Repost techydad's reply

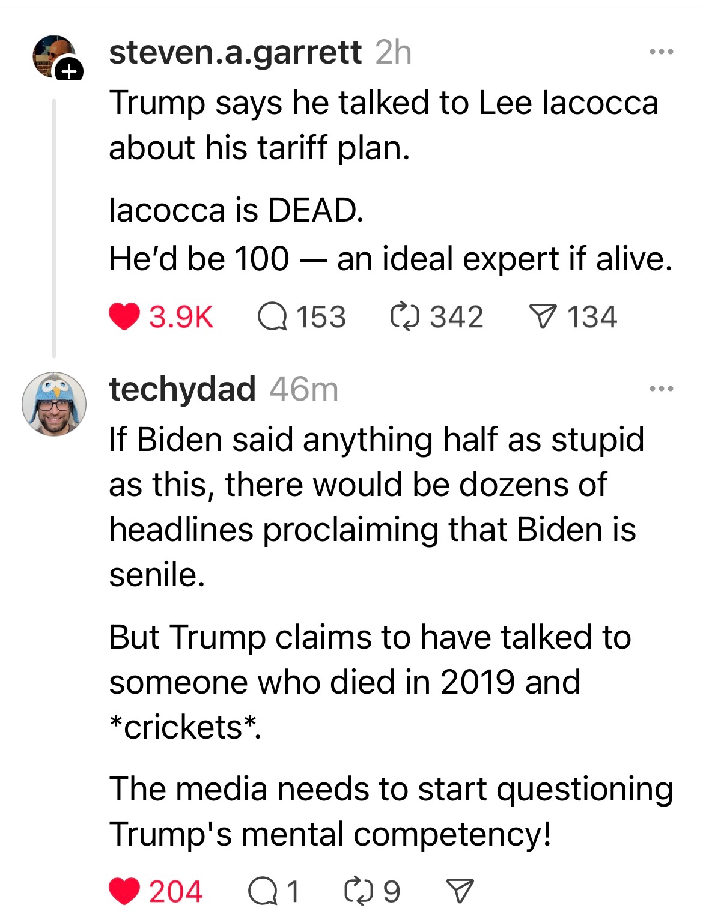[359, 891]
